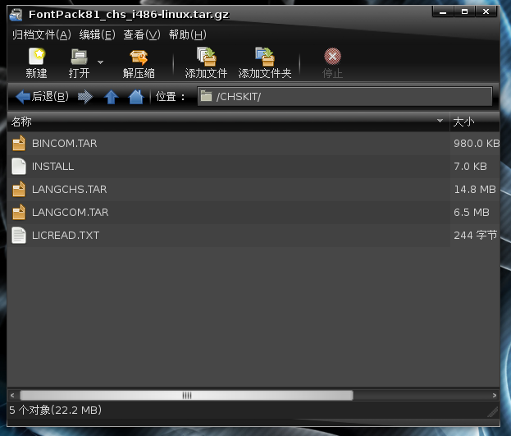Click the BINCOM.TAR archive icon
Screen dimensions: 511x436
click(x=19, y=144)
